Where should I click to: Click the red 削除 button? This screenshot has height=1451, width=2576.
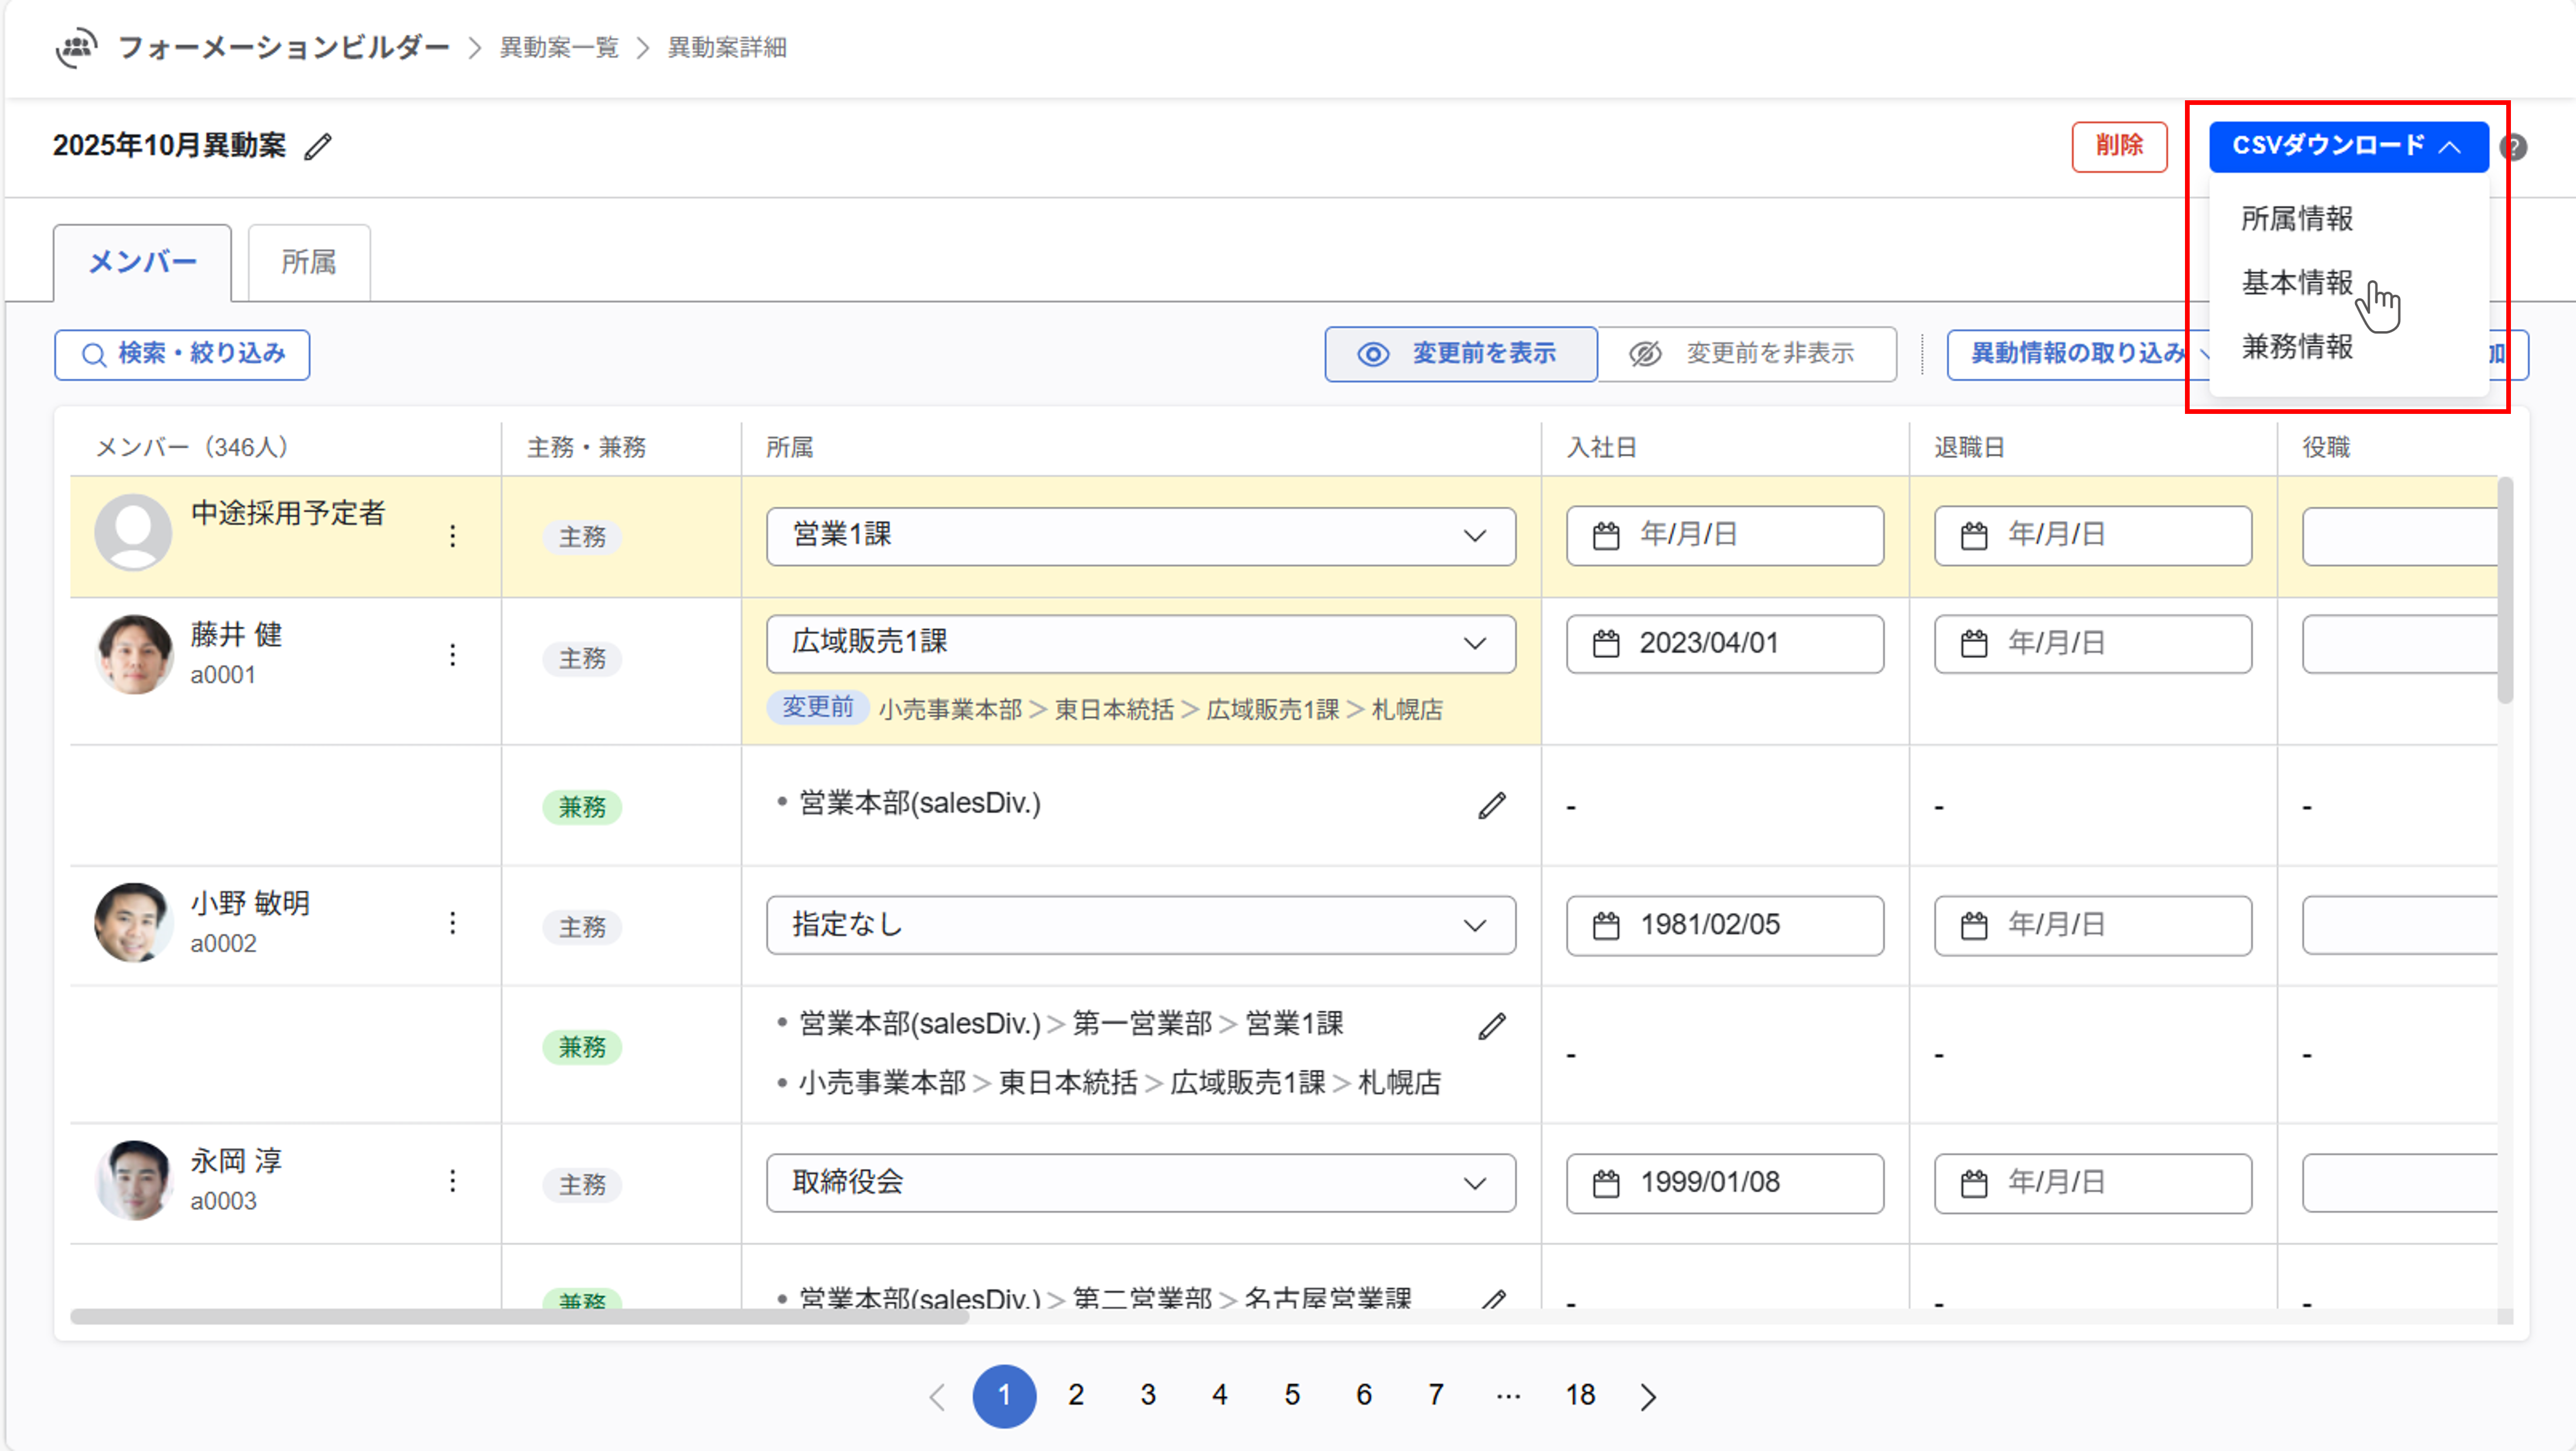pyautogui.click(x=2119, y=146)
